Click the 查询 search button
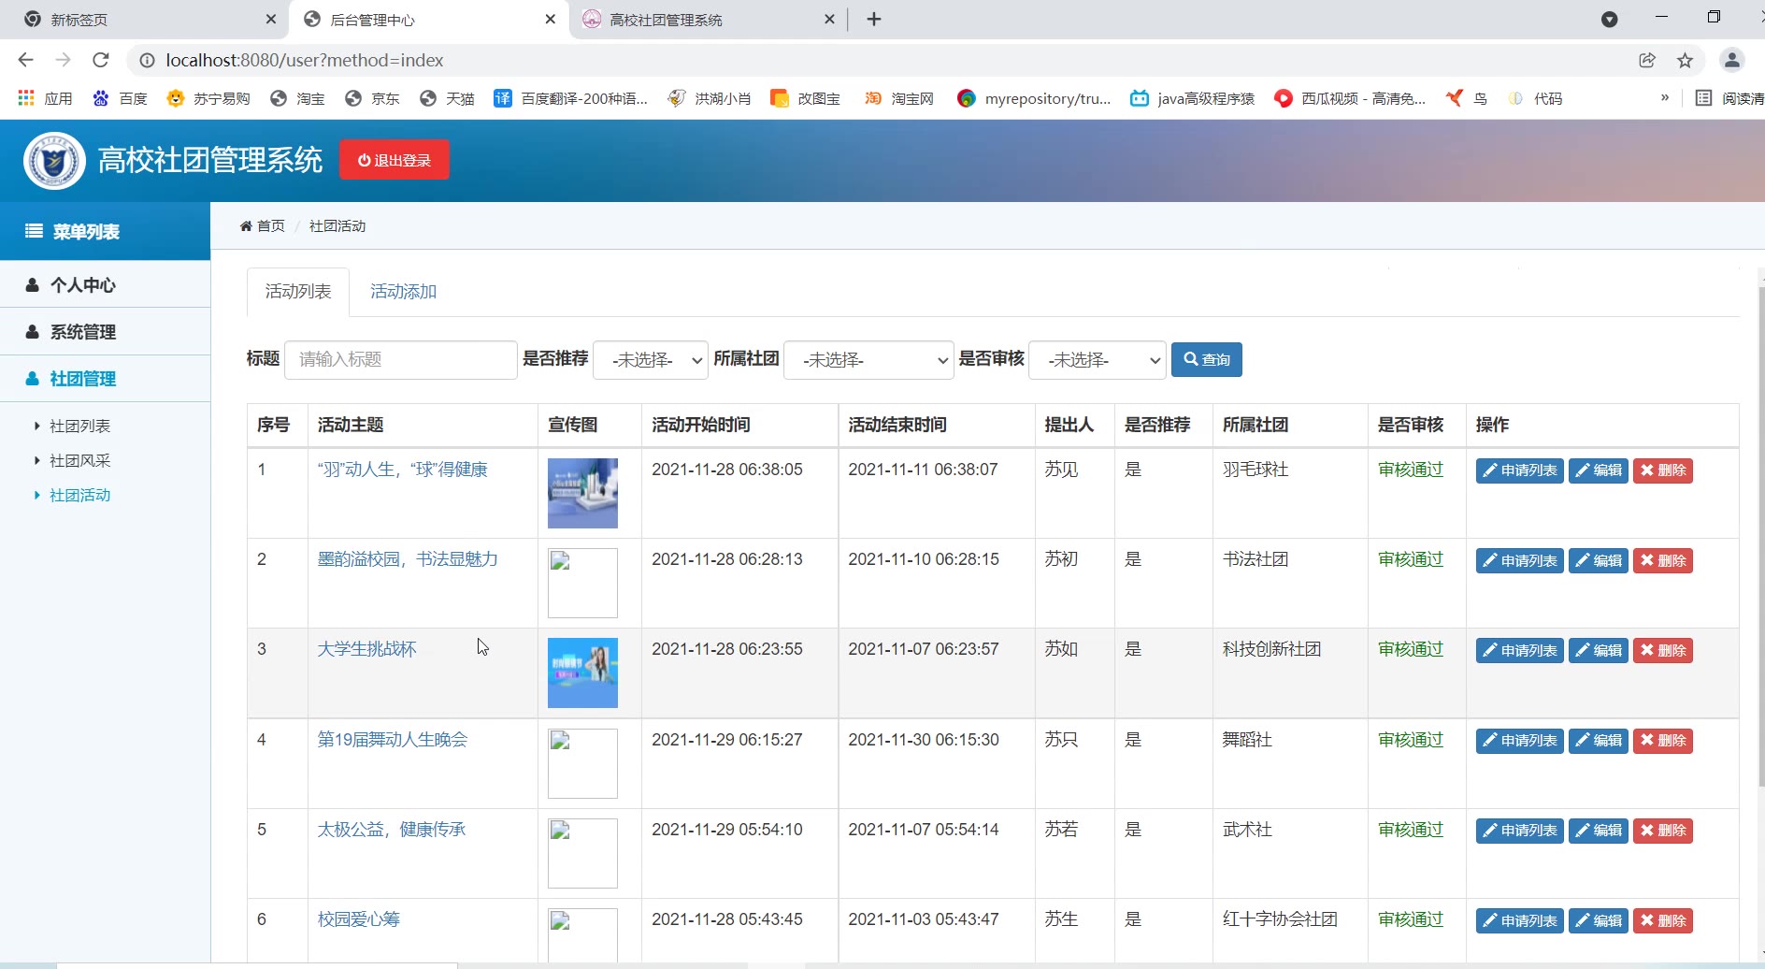The image size is (1765, 969). point(1206,360)
